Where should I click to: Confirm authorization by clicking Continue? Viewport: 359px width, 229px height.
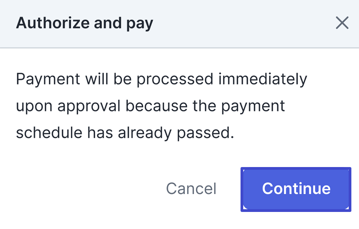click(x=296, y=189)
